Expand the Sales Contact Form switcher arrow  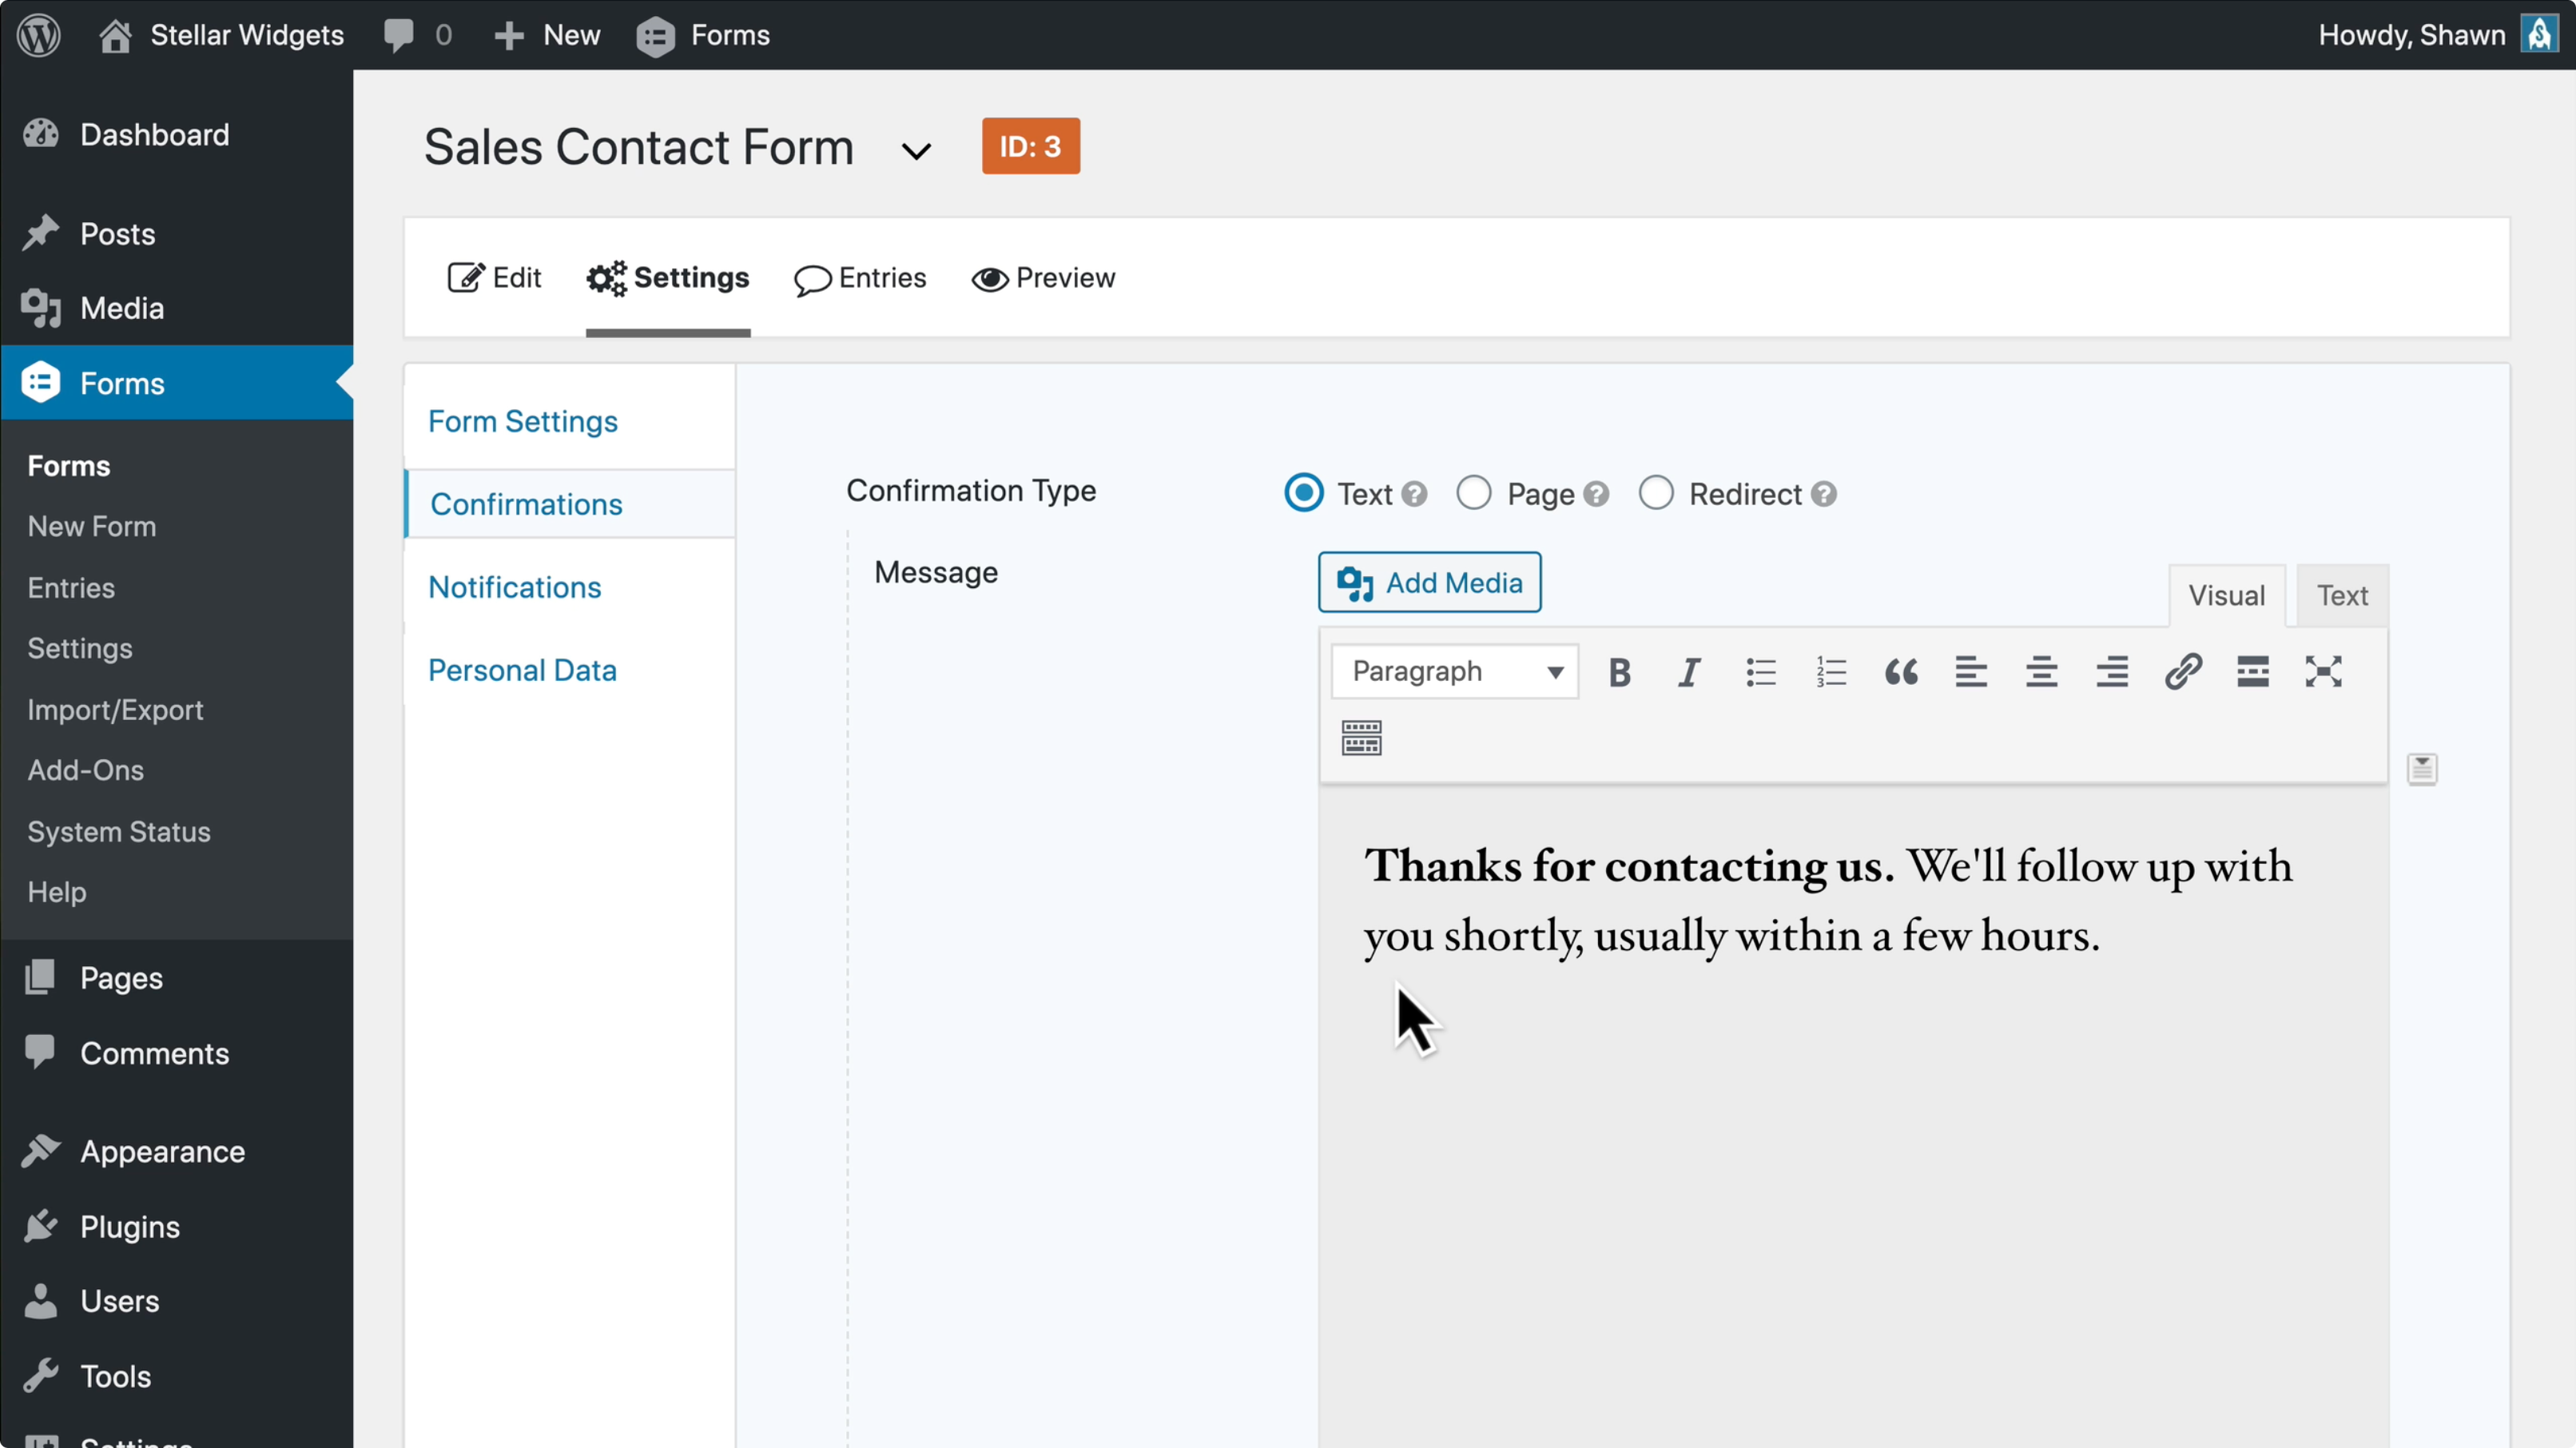[x=916, y=151]
